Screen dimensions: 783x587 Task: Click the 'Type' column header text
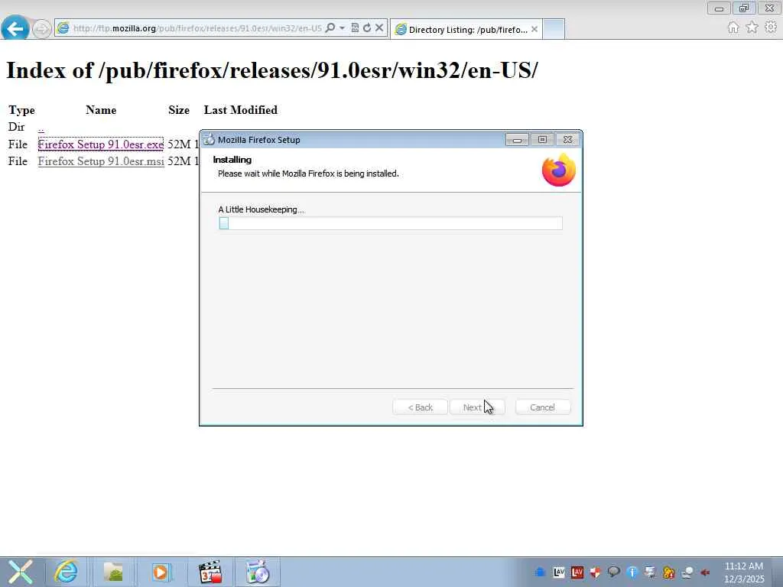pos(22,110)
